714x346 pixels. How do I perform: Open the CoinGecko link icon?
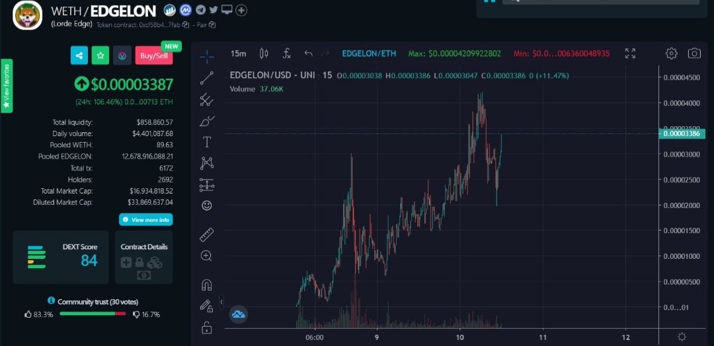click(x=170, y=10)
